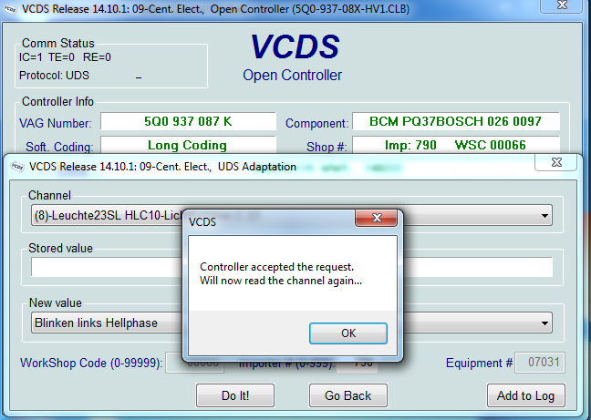The image size is (591, 420).
Task: Click the VAG Number field 5Q0 937 087 K
Action: click(188, 121)
